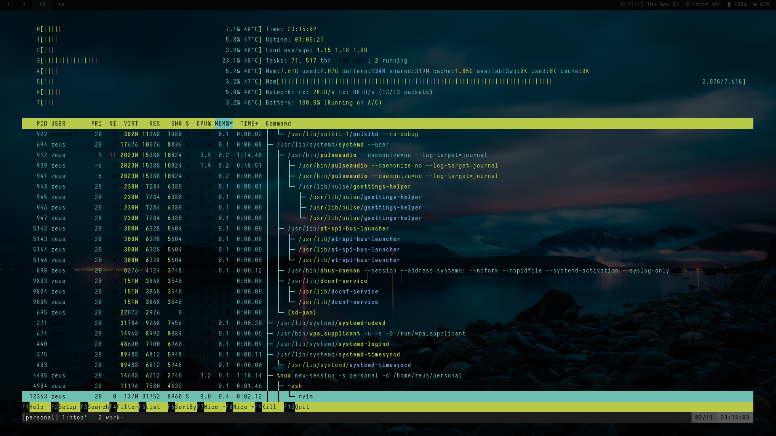Click the highlighted MEM% sort column header
Image resolution: width=776 pixels, height=436 pixels.
pos(224,124)
